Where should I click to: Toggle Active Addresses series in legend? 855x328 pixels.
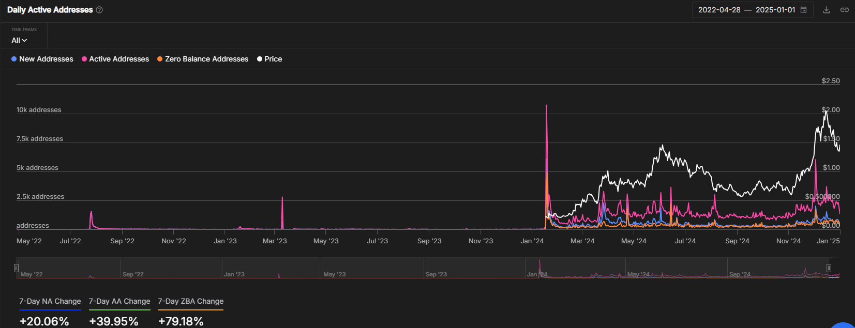115,59
